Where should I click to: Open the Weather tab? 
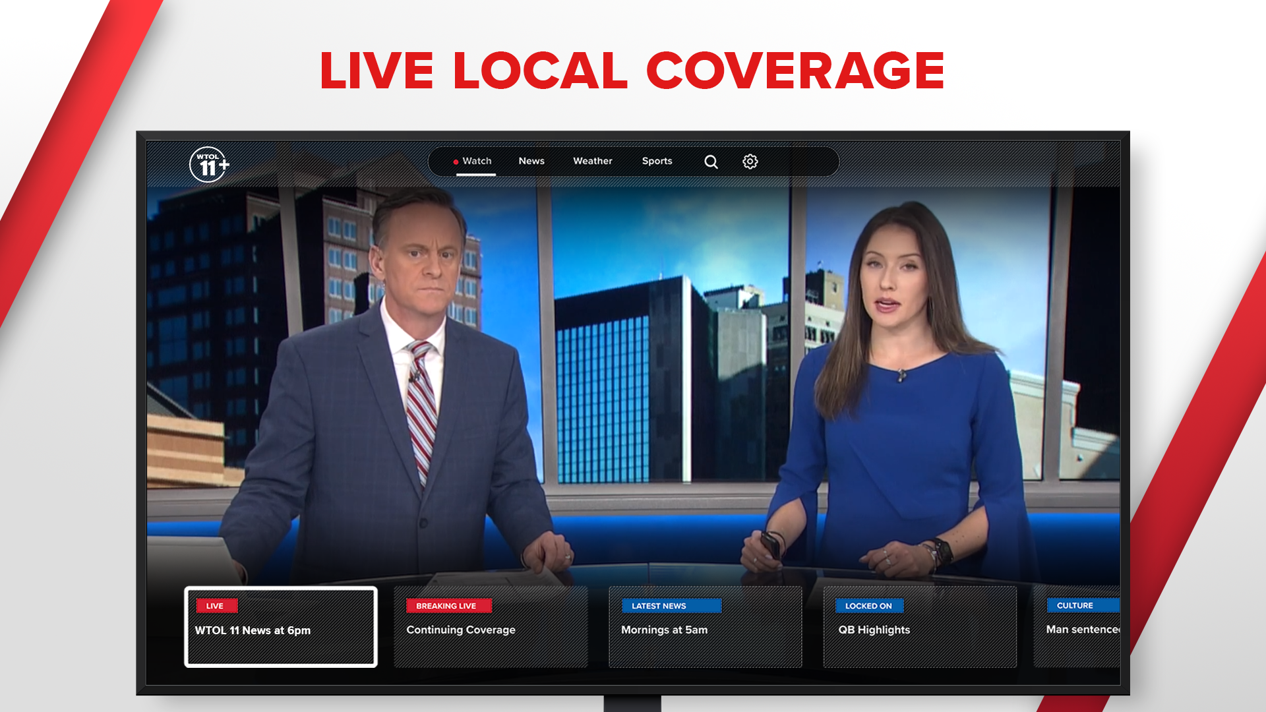tap(592, 161)
